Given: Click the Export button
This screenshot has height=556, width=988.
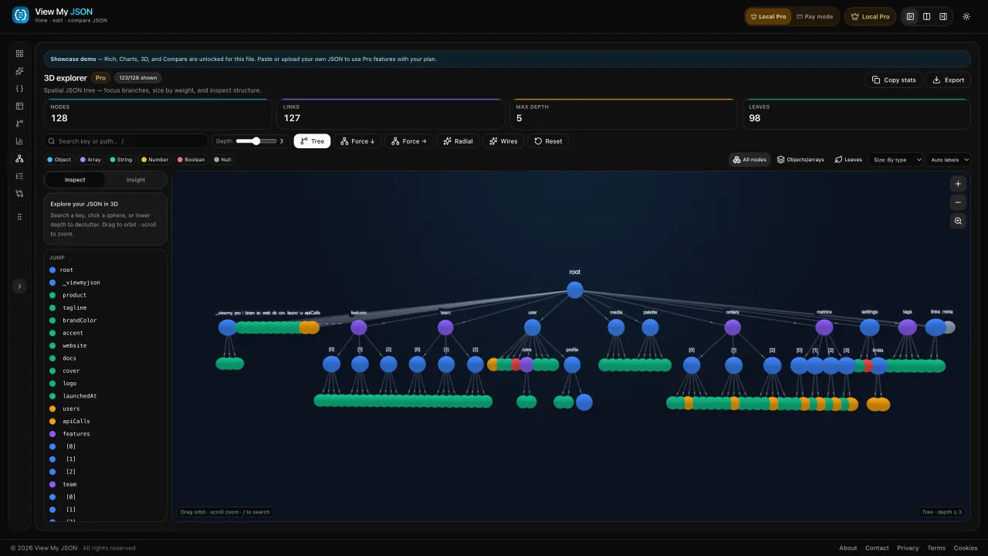Looking at the screenshot, I should [x=949, y=80].
